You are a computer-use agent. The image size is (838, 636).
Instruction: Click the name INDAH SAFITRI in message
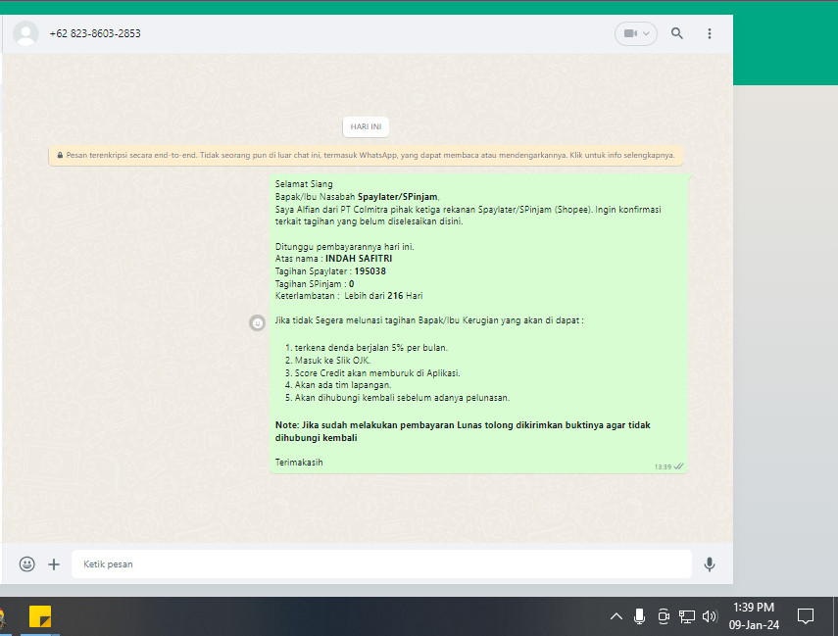click(x=359, y=259)
